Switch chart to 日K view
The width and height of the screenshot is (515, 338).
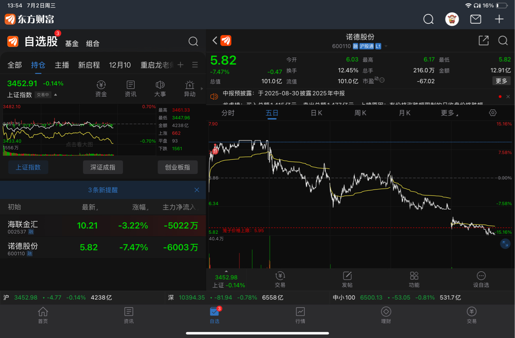(x=316, y=113)
